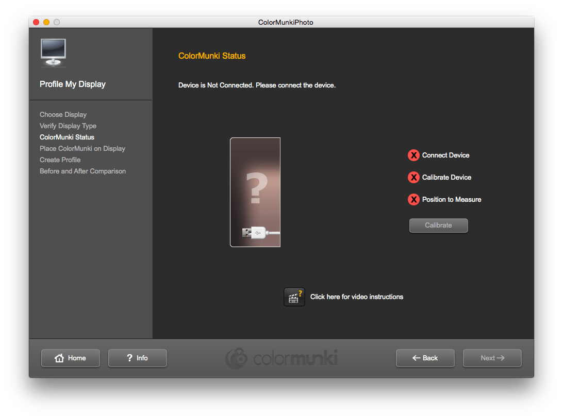Viewport: 563px width, 419px height.
Task: Click the ColorMunkiPhoto window title
Action: pyautogui.click(x=286, y=22)
